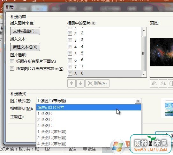Image resolution: width=173 pixels, height=155 pixels.
Task: Select picture row 5 in the list
Action: point(104,53)
